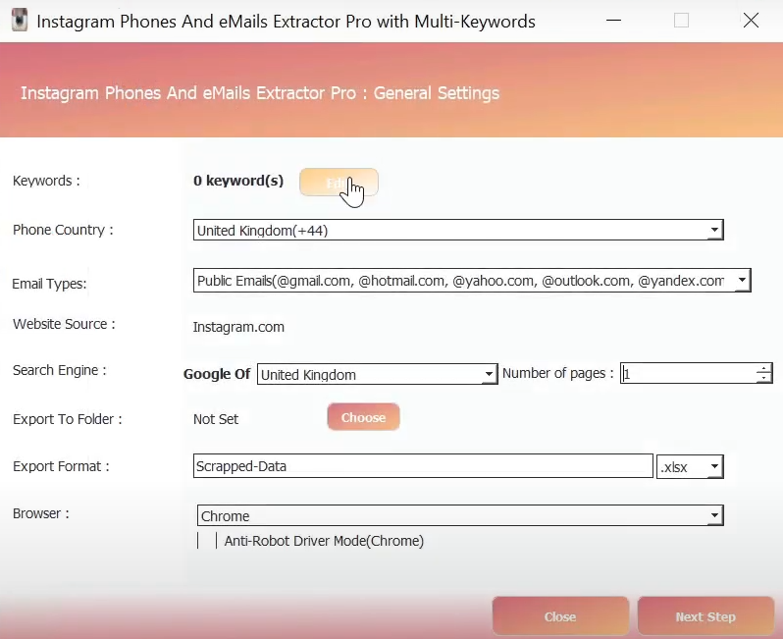This screenshot has width=783, height=639.
Task: Click the Instagram.com website source text
Action: [x=238, y=327]
